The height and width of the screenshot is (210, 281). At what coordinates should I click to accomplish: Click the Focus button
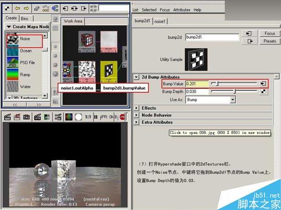point(270,33)
